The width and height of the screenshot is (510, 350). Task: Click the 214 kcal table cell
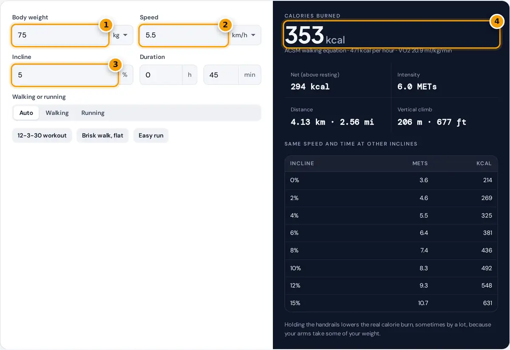(487, 180)
